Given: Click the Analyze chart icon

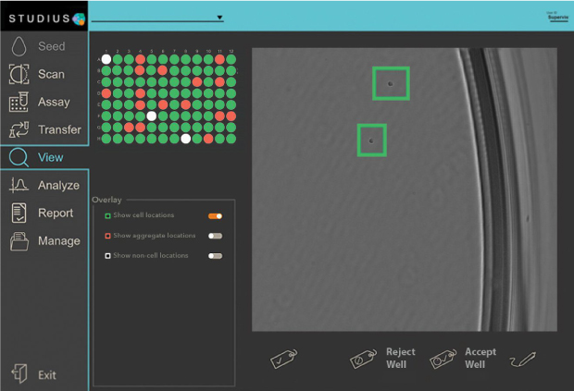Looking at the screenshot, I should click(x=19, y=185).
